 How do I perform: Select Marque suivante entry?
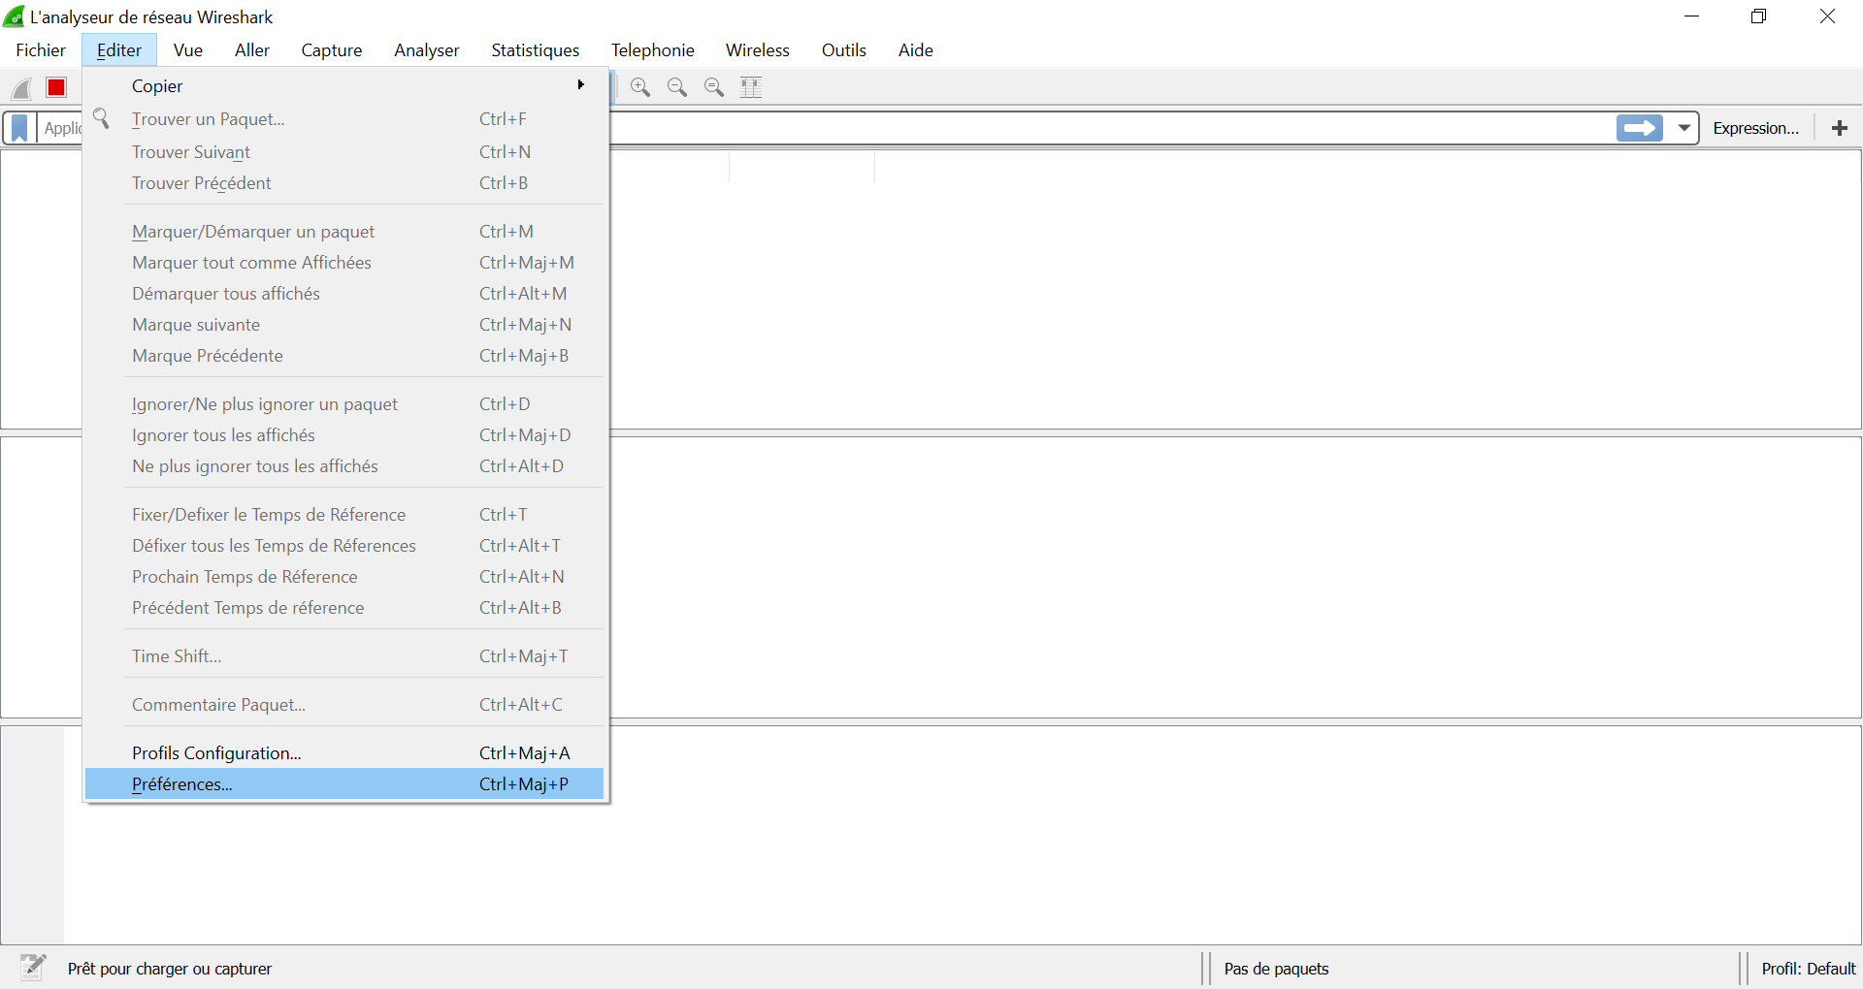[344, 325]
